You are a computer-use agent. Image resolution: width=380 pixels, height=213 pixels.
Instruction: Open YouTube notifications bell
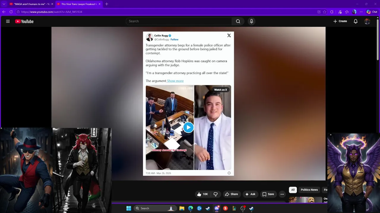point(355,21)
